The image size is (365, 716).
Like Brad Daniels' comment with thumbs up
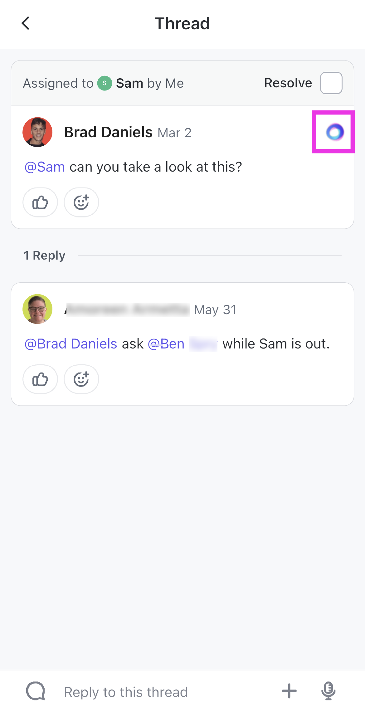[40, 202]
